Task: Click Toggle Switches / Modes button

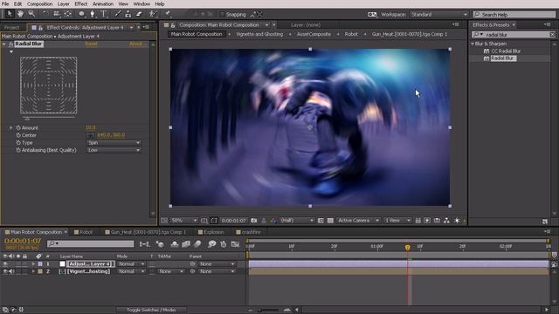Action: (x=151, y=310)
